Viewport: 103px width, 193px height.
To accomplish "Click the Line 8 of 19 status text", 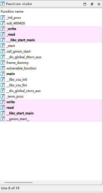I will 10,188.
